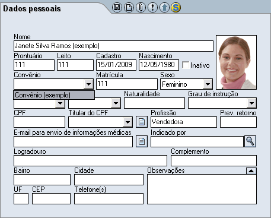Open the first dropdown below the Convênio list
Viewport: 271px width, 218px height.
[x=60, y=103]
